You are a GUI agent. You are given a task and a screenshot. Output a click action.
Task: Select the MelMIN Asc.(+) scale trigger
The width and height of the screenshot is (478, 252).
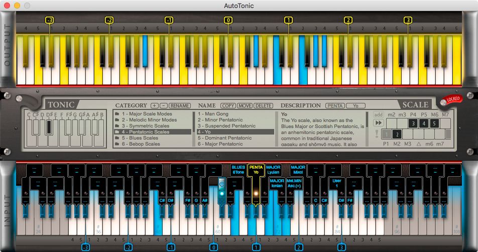(x=294, y=183)
